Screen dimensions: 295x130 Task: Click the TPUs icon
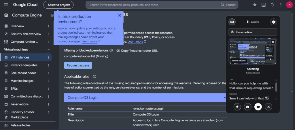point(6,88)
